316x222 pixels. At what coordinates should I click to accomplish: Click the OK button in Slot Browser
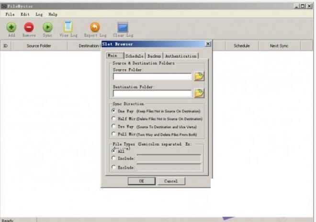tap(141, 181)
